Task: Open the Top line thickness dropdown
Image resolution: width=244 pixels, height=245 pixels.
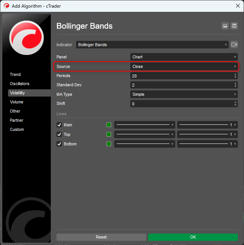Action: [207, 134]
